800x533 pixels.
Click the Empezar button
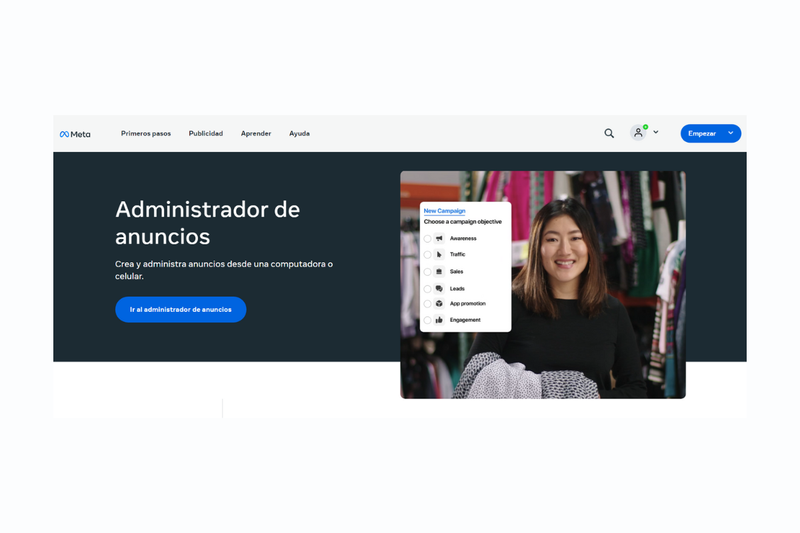(x=711, y=133)
